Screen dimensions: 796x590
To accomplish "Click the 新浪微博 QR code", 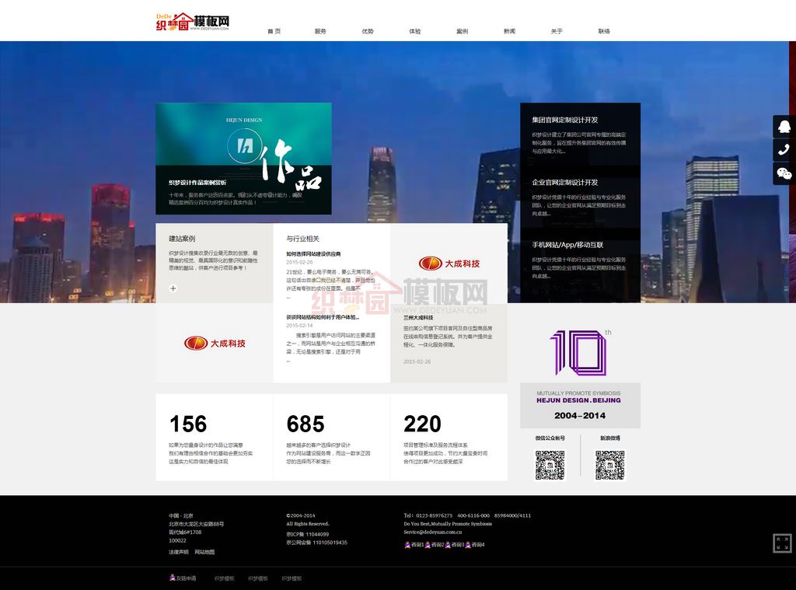I will pos(610,465).
